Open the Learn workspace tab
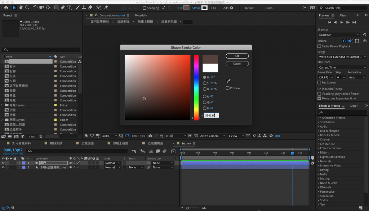Image resolution: width=369 pixels, height=211 pixels. pos(269,8)
